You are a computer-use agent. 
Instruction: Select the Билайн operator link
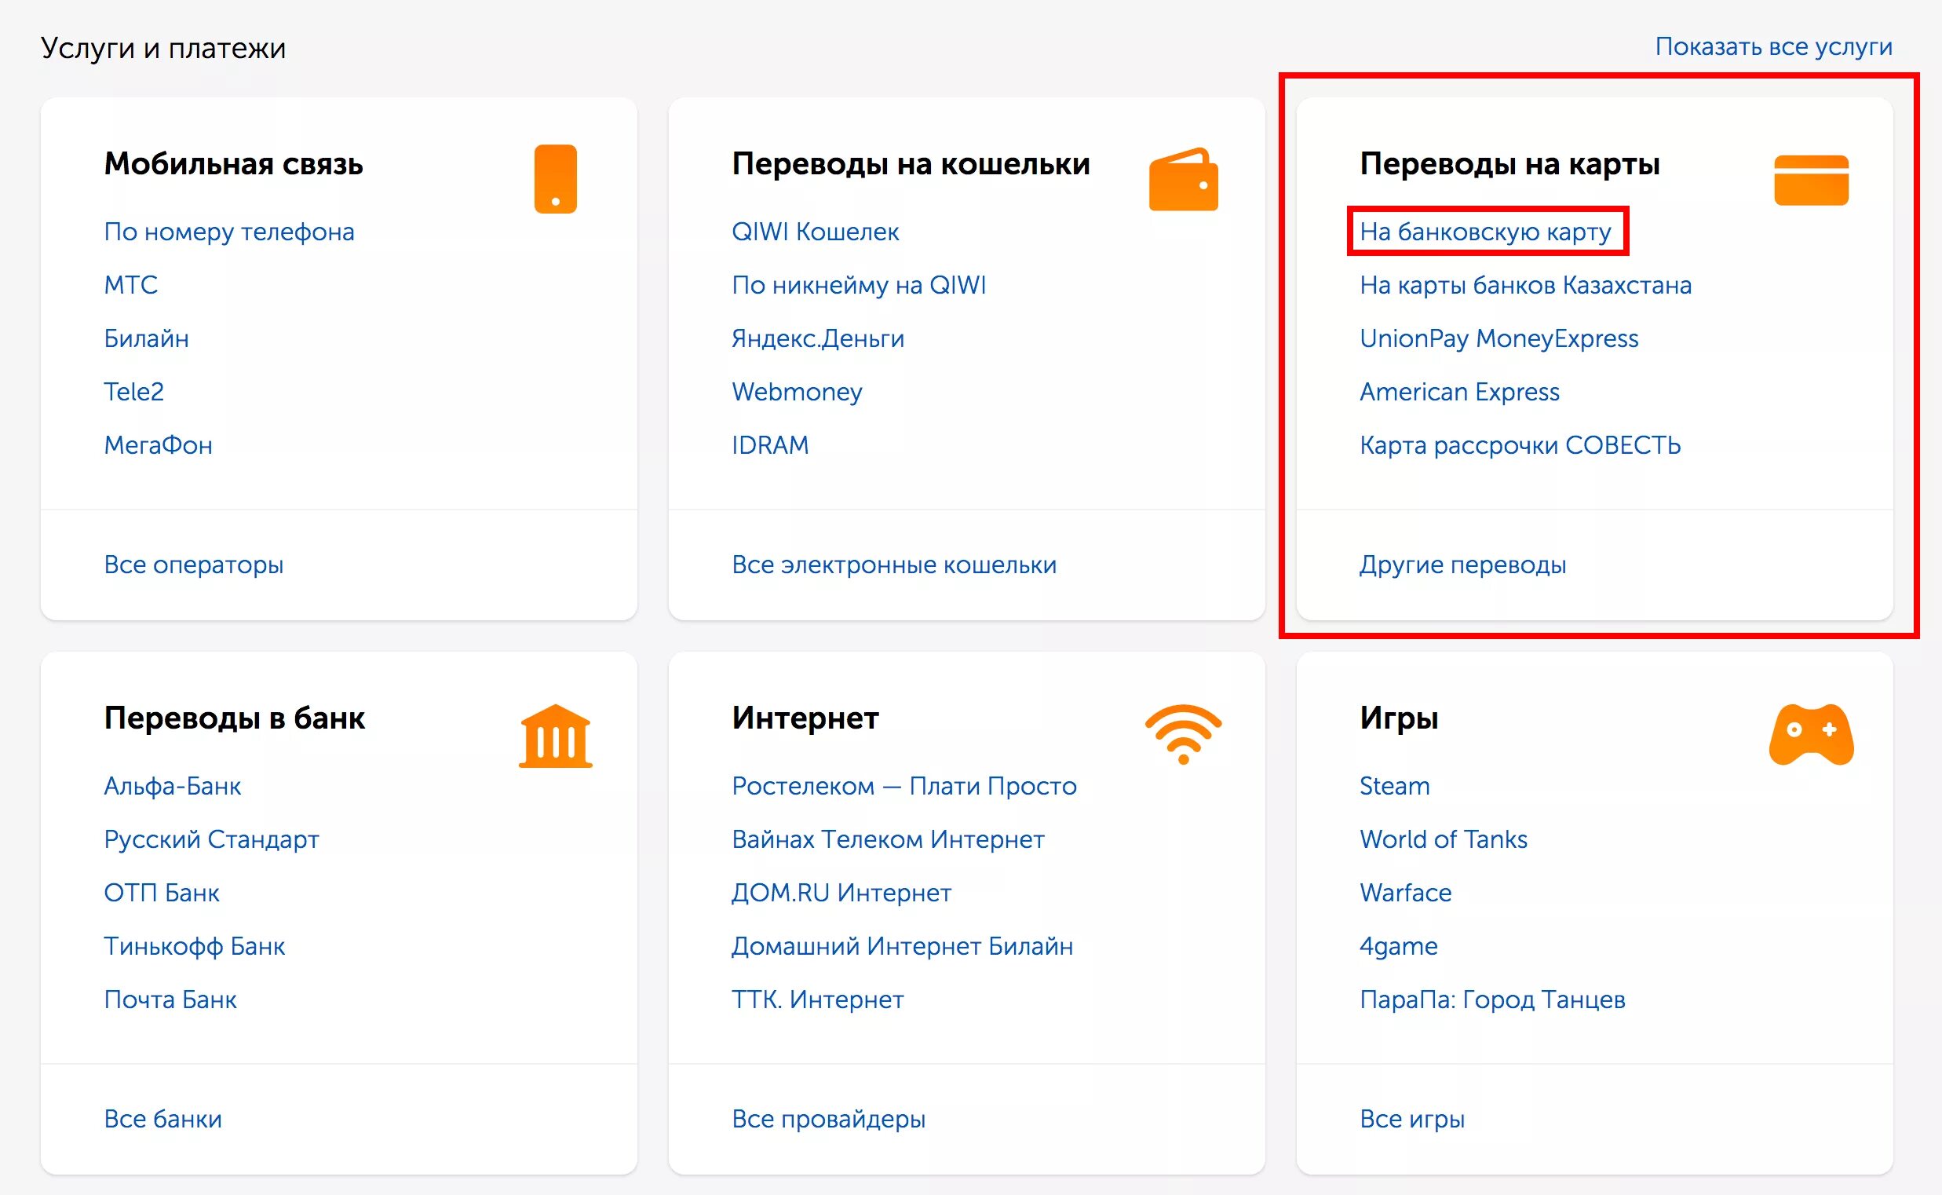146,338
